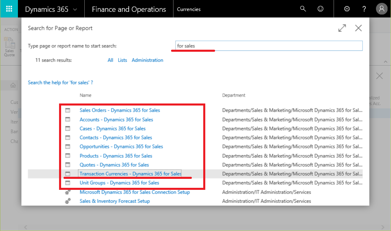This screenshot has width=391, height=231.
Task: Click list icon beside Accounts
Action: click(x=68, y=119)
